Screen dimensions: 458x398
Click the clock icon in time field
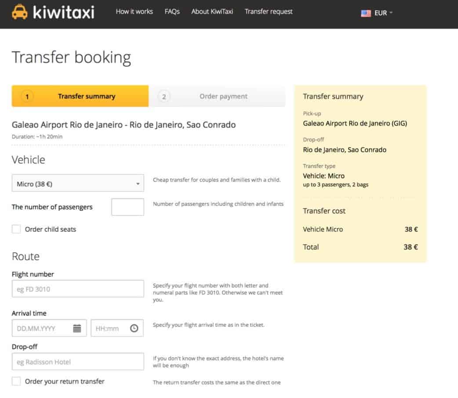pos(134,328)
